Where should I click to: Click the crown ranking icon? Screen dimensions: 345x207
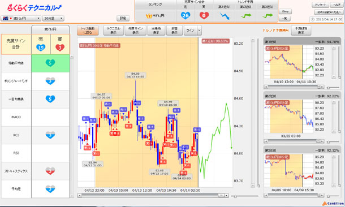tap(149, 16)
